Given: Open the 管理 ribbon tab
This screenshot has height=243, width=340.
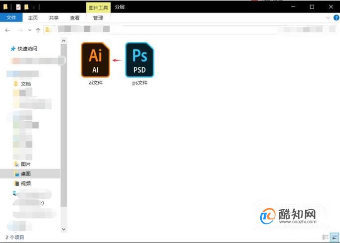Looking at the screenshot, I should click(x=98, y=18).
